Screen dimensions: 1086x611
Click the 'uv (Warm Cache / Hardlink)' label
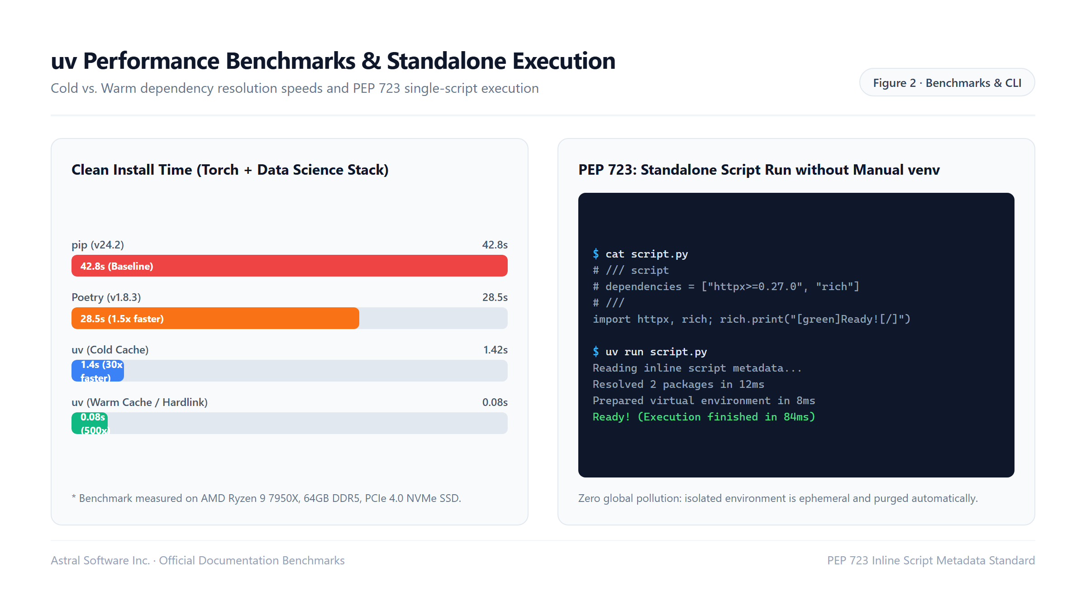coord(139,402)
